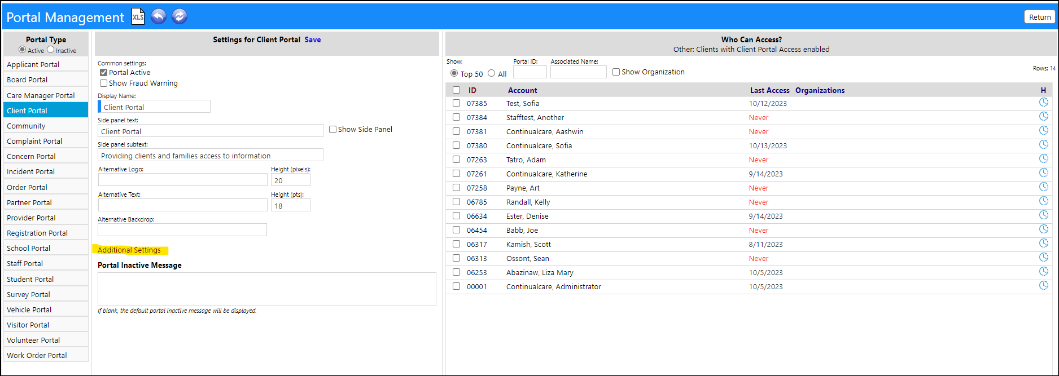
Task: Select the Inactive portal type radio
Action: [x=51, y=50]
